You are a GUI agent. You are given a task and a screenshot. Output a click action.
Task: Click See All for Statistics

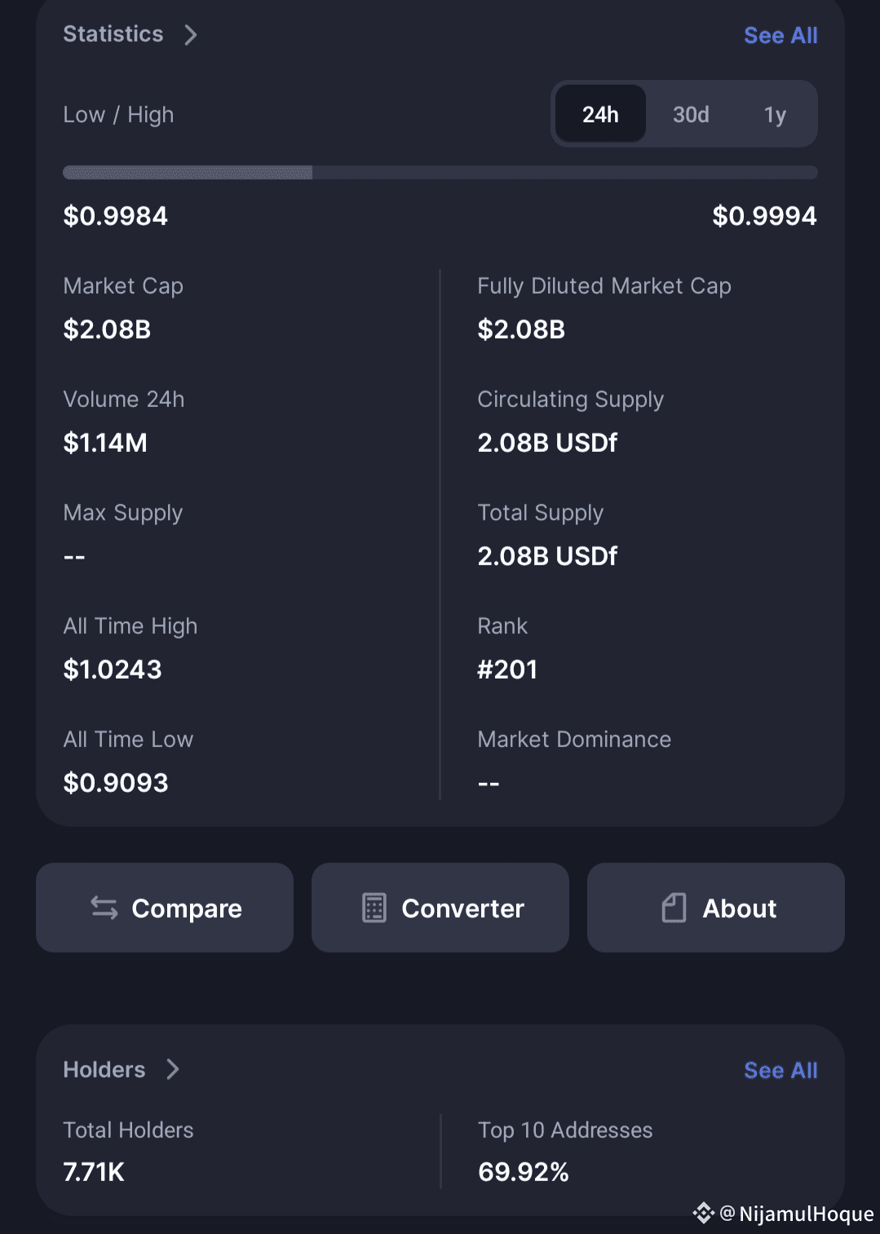(x=781, y=35)
